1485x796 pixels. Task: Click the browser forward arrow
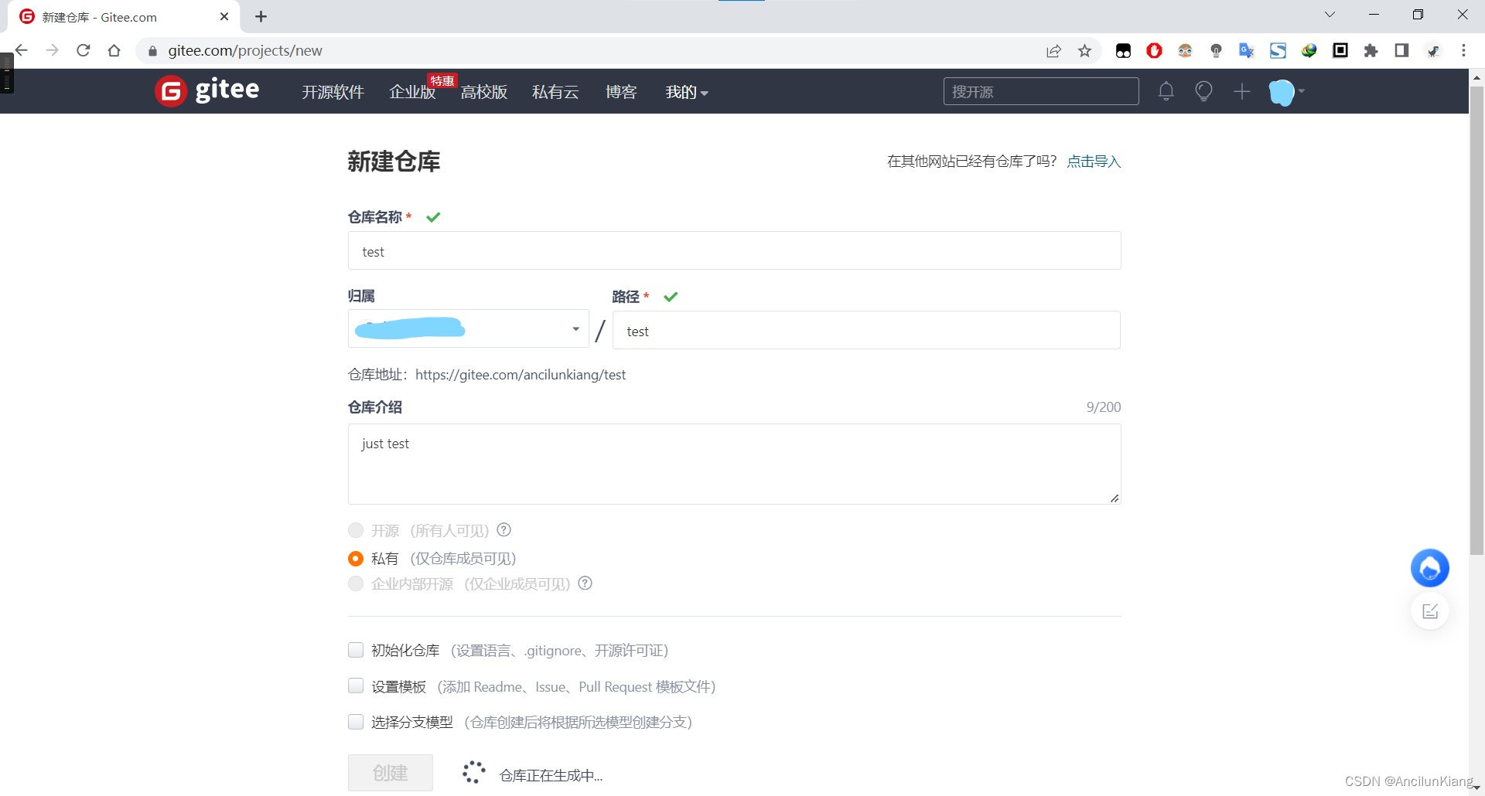point(52,50)
